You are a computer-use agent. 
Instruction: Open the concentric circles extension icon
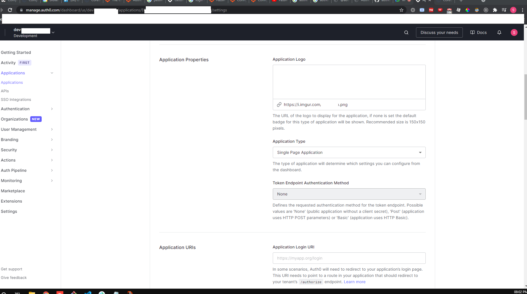click(486, 10)
